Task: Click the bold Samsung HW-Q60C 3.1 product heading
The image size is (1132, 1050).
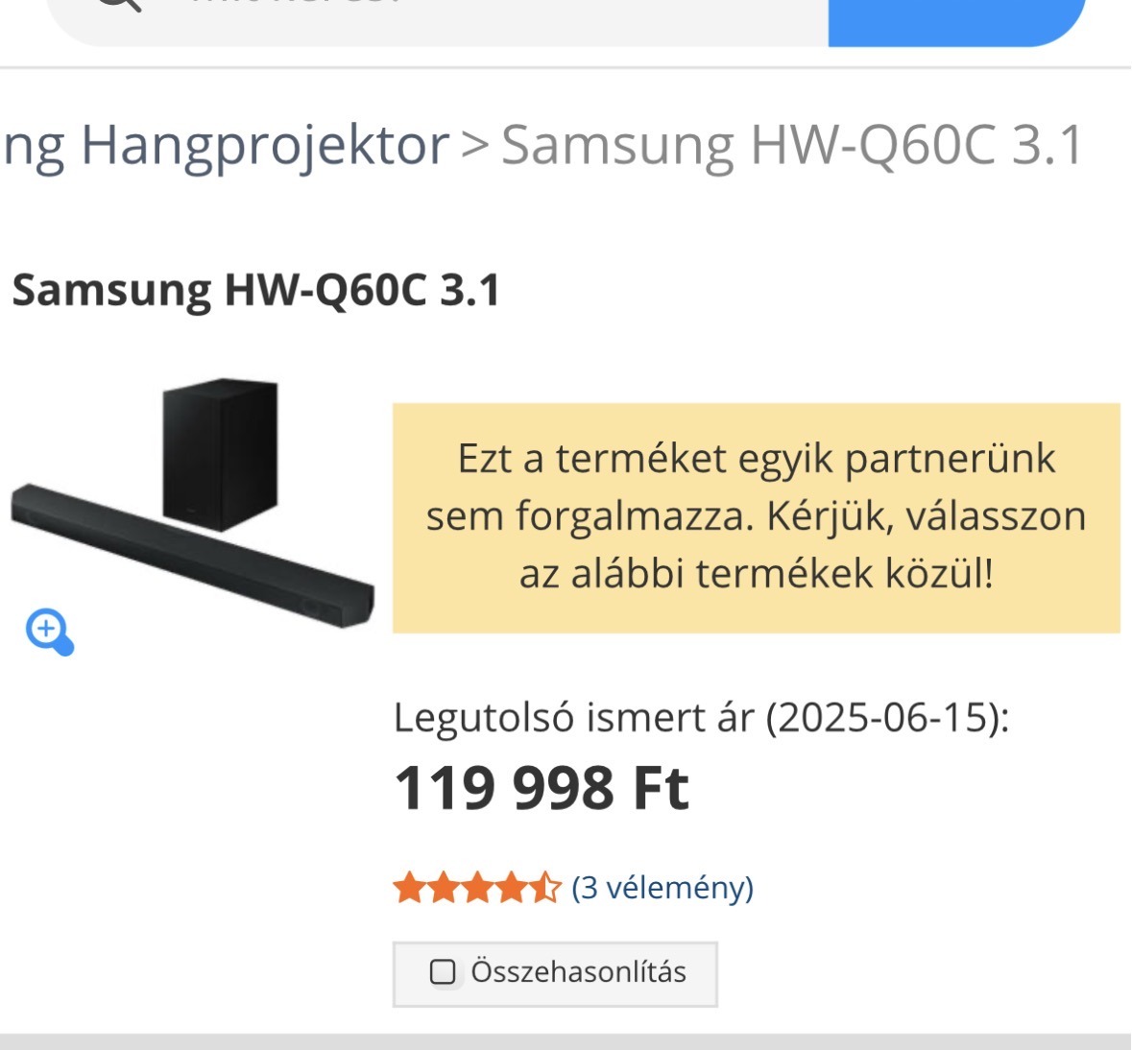Action: (255, 290)
